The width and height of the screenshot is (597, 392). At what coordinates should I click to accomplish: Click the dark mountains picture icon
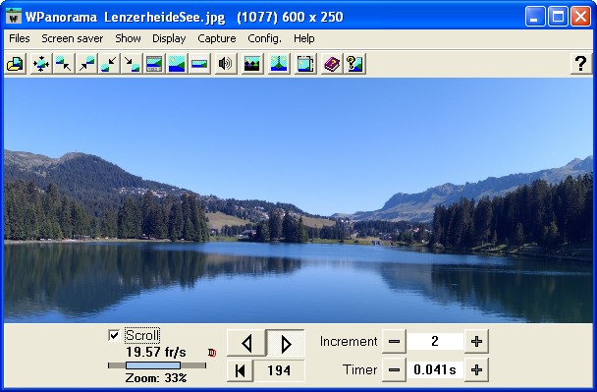click(252, 64)
